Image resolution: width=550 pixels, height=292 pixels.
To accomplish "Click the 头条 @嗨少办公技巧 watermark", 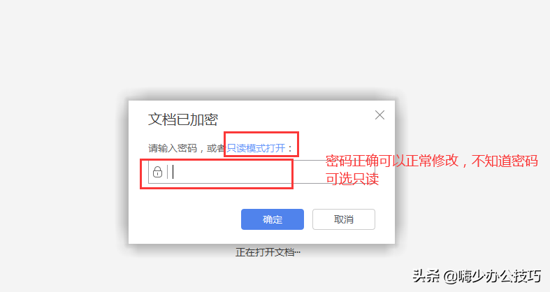I will pos(477,276).
